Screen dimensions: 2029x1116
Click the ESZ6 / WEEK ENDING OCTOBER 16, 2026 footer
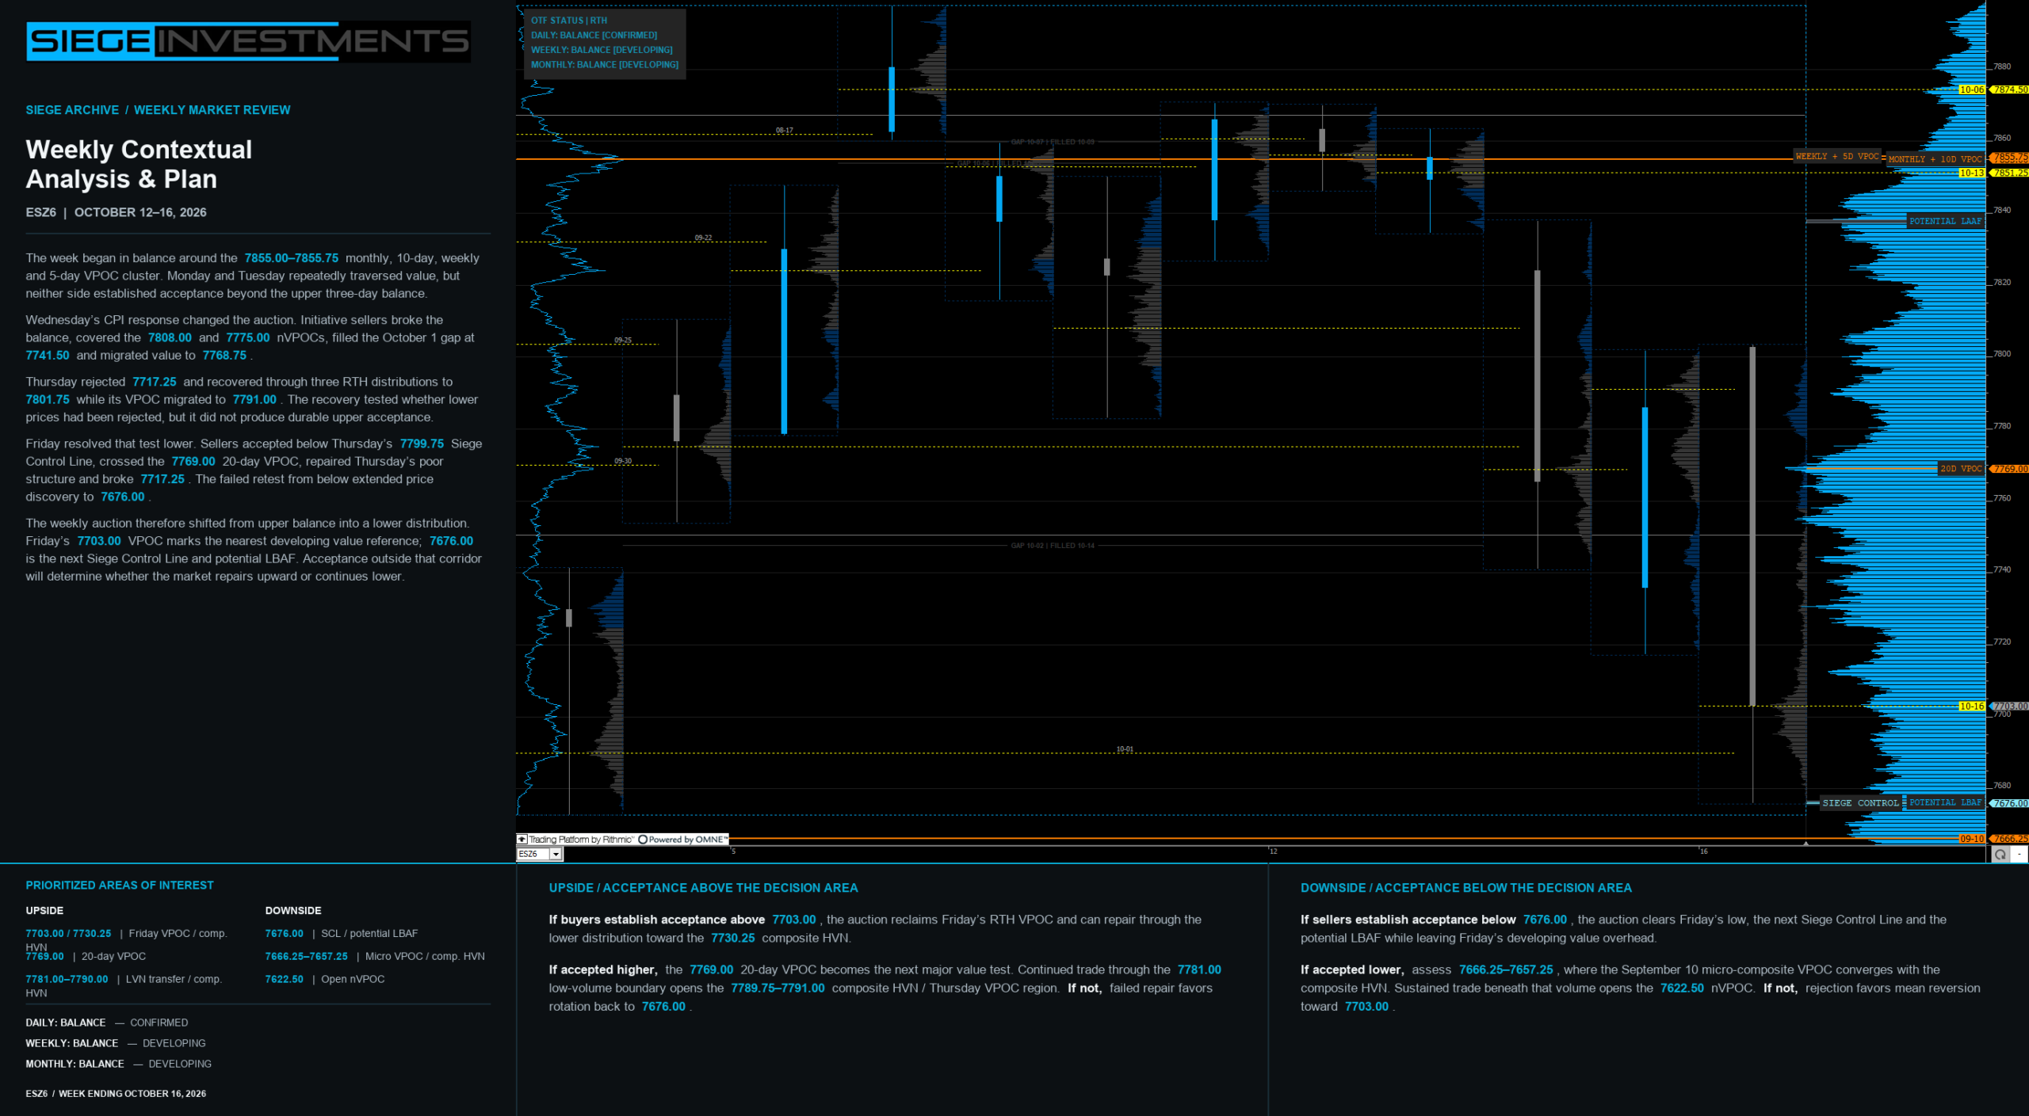coord(116,1094)
